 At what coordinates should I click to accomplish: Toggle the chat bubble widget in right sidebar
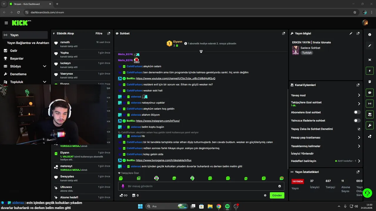pyautogui.click(x=370, y=93)
